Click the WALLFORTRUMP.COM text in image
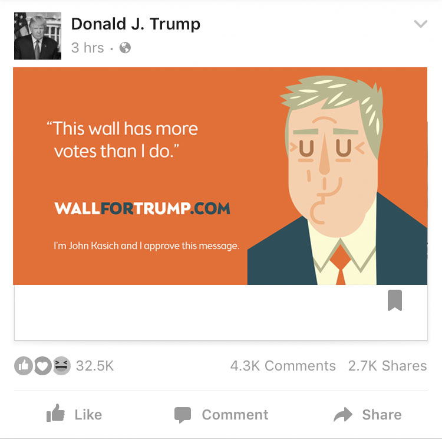 (x=143, y=208)
